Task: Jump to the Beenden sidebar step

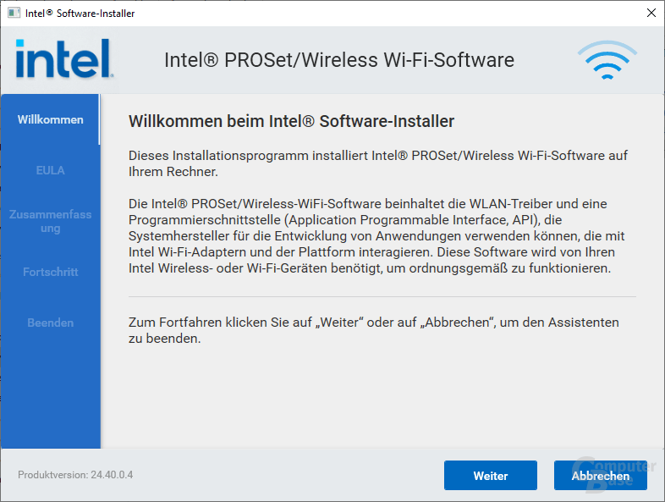Action: point(51,323)
